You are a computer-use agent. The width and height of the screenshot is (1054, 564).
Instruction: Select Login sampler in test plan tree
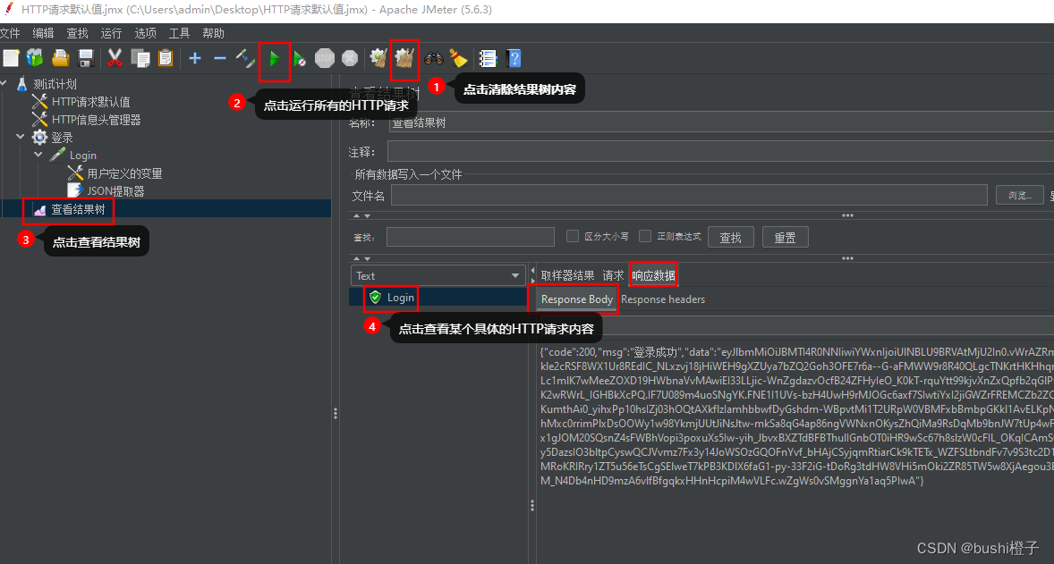coord(82,156)
